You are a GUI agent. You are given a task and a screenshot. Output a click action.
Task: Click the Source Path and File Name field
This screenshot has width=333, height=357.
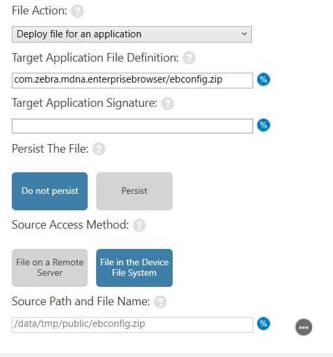coord(132,325)
